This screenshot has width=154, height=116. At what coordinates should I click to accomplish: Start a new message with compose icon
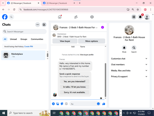pos(44,24)
